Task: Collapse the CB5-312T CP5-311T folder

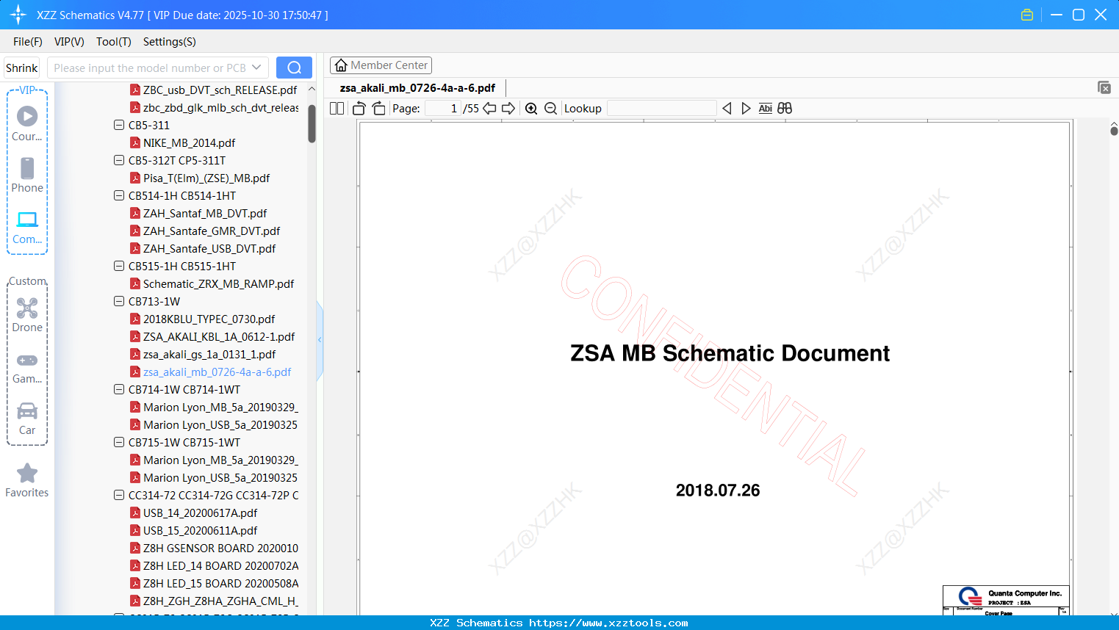Action: (119, 160)
